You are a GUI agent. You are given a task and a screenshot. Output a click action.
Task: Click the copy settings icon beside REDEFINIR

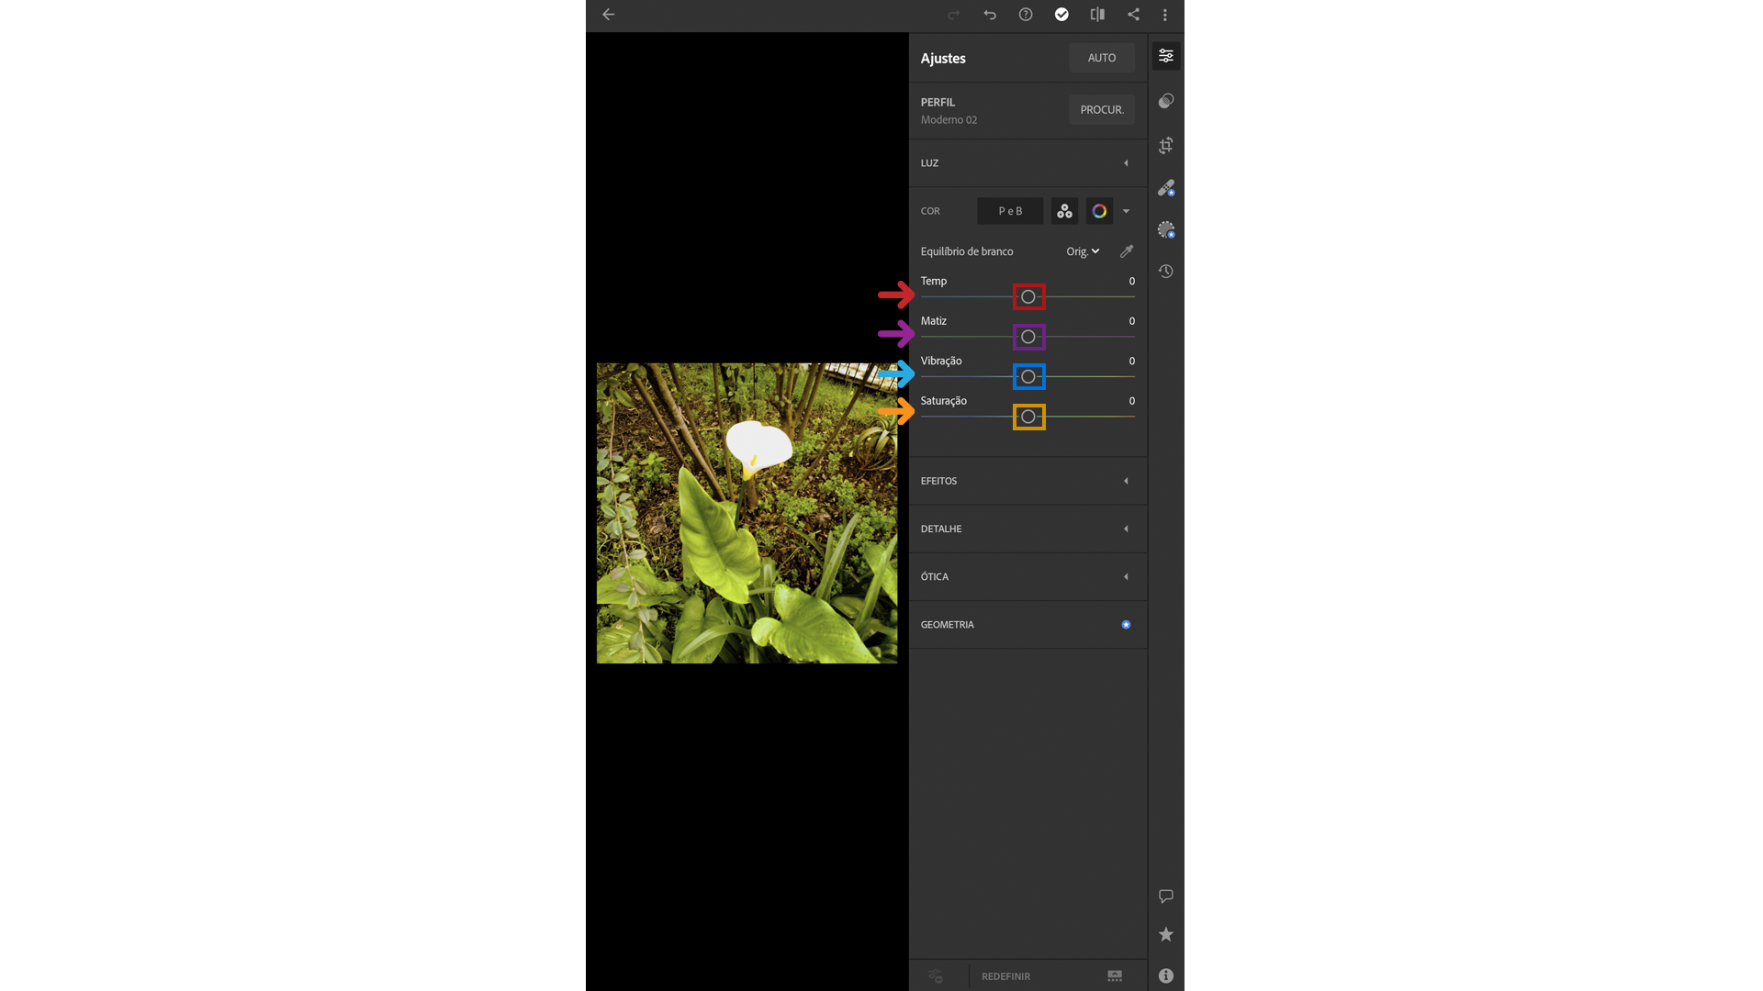tap(935, 976)
